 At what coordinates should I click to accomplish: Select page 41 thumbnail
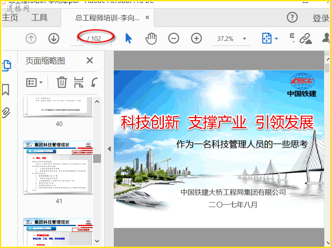58,167
